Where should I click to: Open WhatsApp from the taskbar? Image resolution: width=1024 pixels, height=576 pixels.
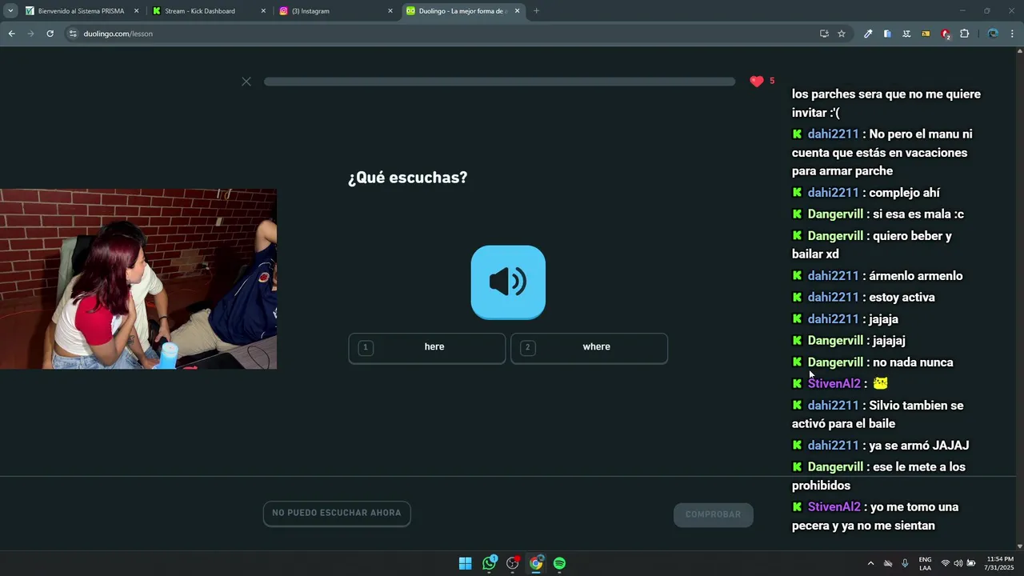tap(489, 563)
